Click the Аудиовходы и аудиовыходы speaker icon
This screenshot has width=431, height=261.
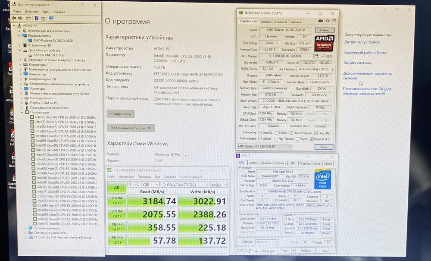25,31
